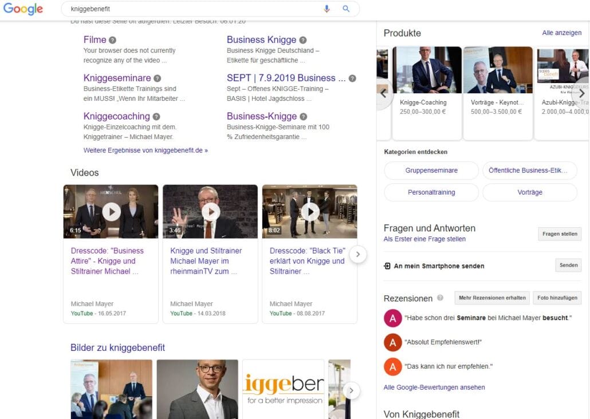
Task: Open the 'for a better impression' logo image
Action: pos(284,389)
